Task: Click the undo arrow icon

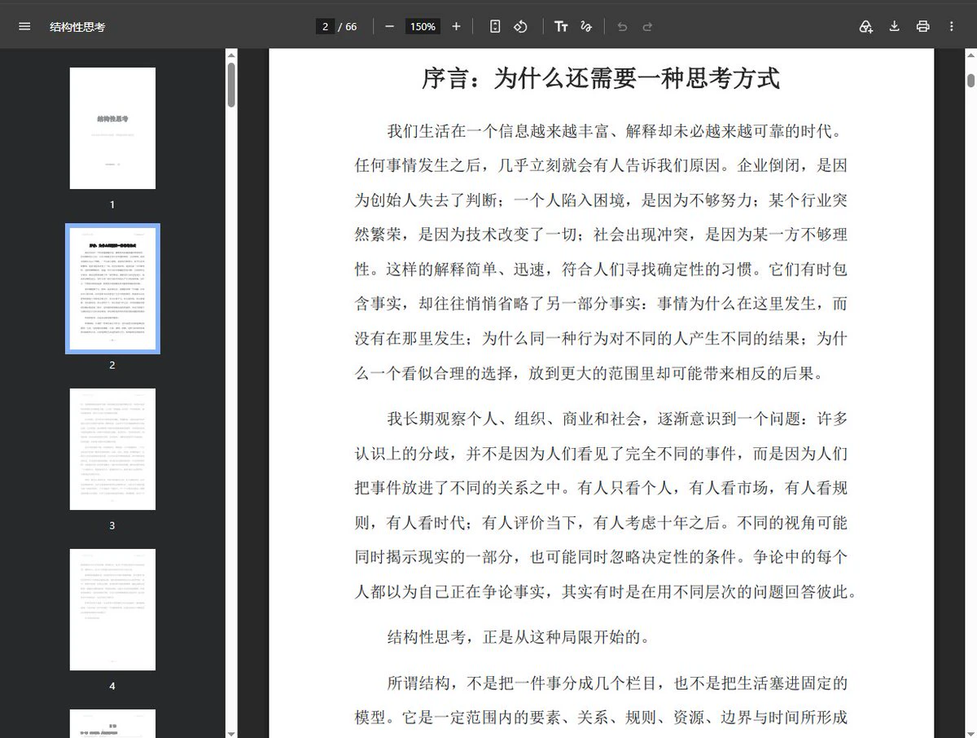Action: [622, 26]
